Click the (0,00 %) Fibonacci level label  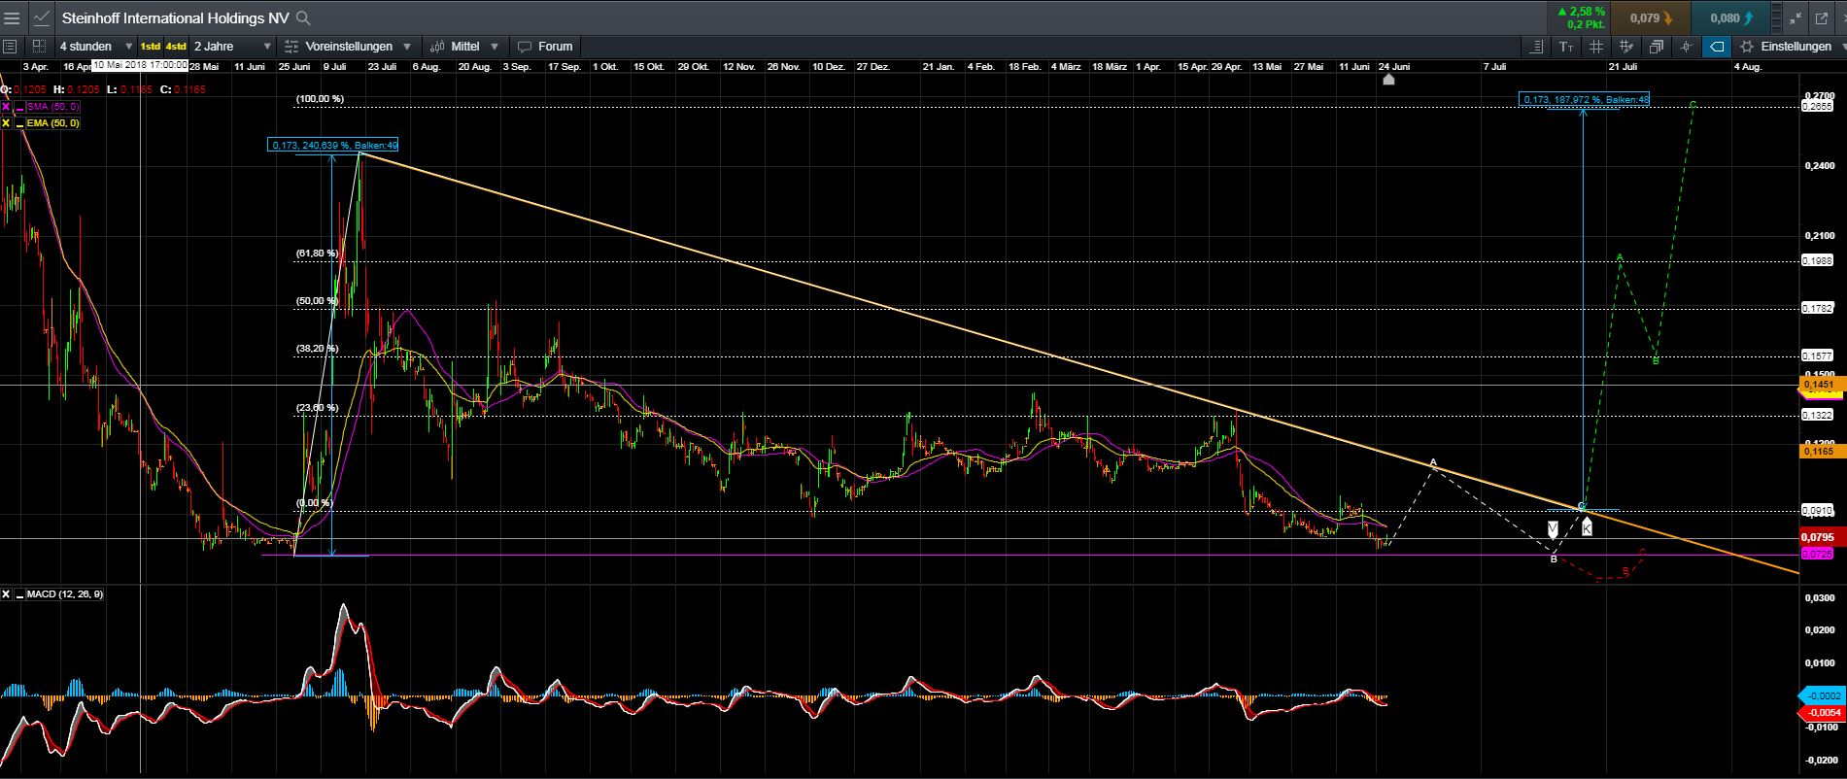pos(314,503)
